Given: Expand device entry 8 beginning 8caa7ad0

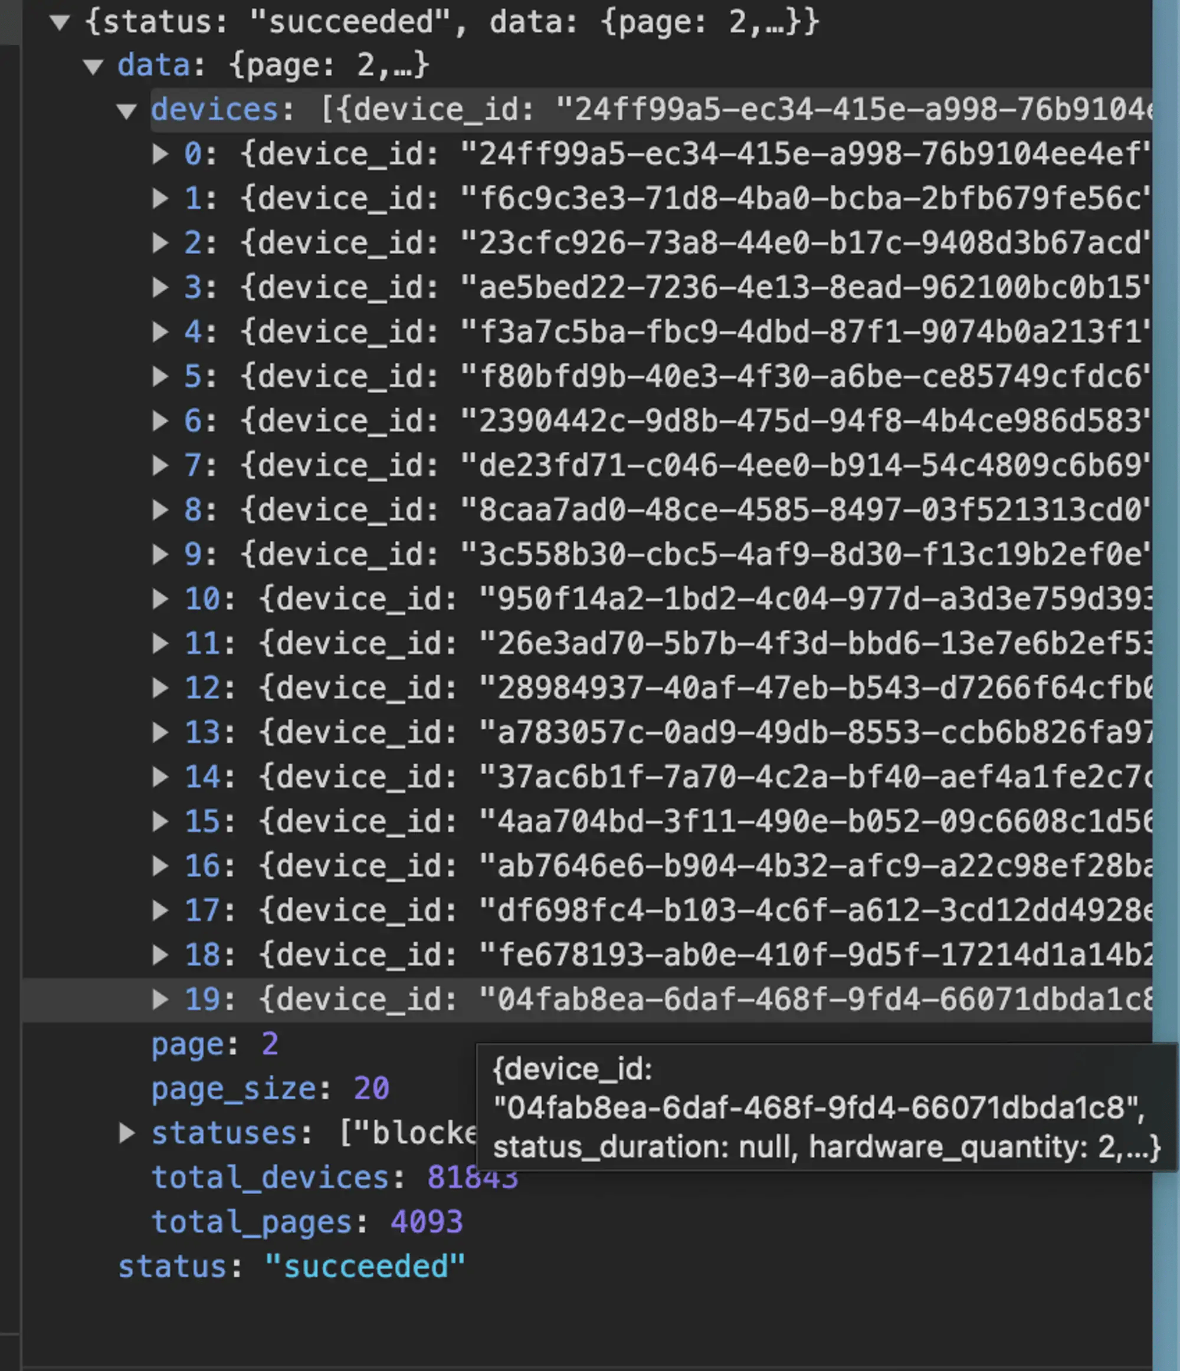Looking at the screenshot, I should 160,510.
